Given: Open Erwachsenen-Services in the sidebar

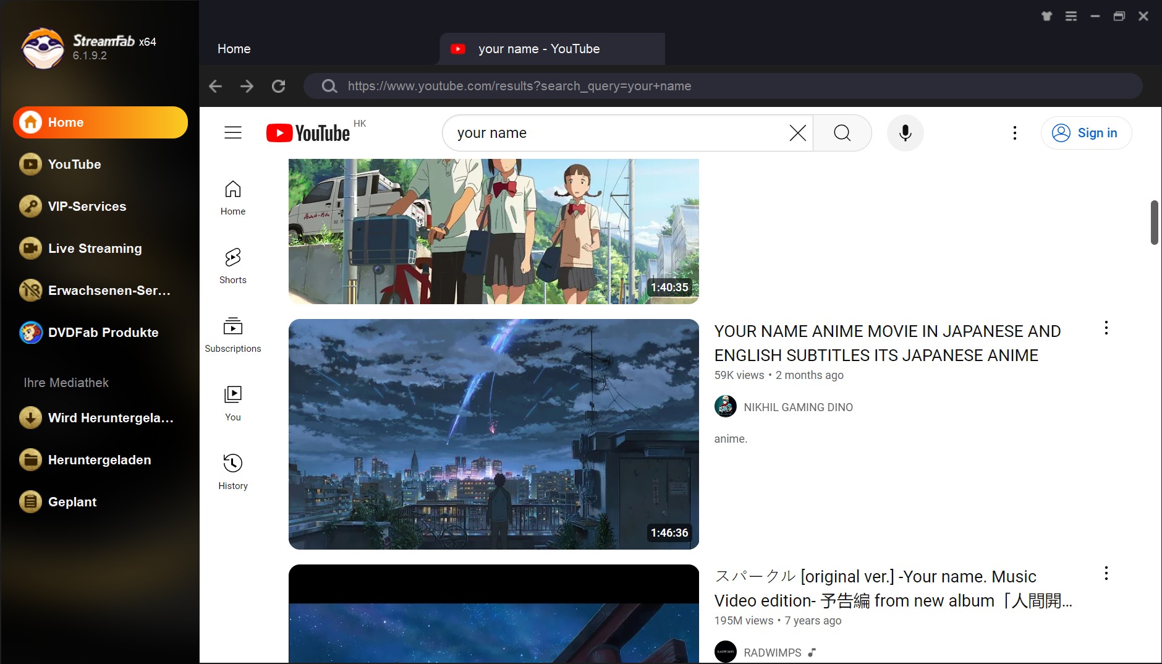Looking at the screenshot, I should pos(109,291).
